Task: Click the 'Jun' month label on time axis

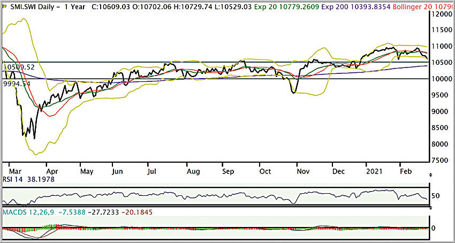Action: [118, 171]
